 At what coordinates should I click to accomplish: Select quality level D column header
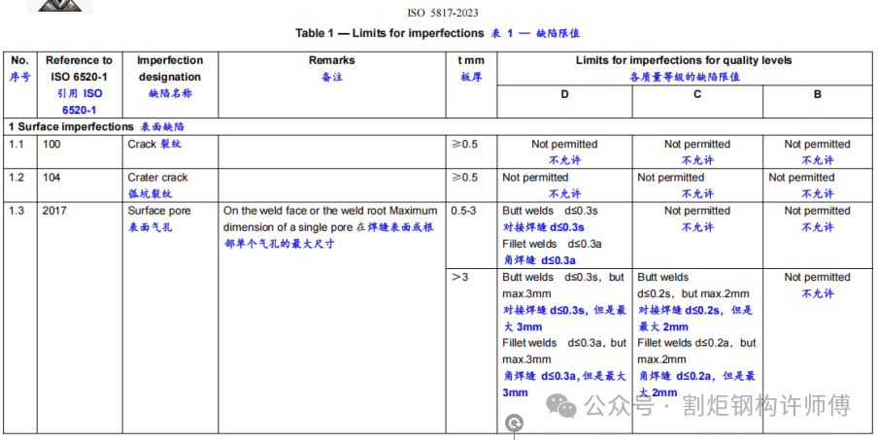tap(564, 94)
